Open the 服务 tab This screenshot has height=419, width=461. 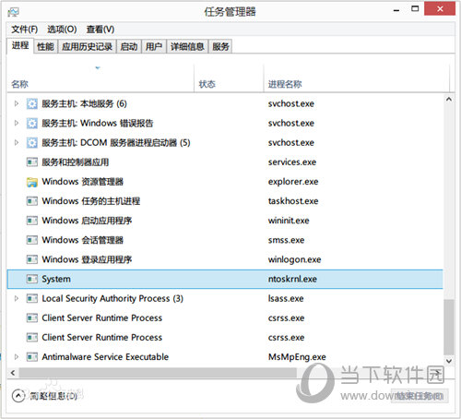[220, 47]
